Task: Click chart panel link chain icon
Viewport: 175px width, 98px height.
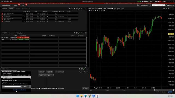Action: 167,9
